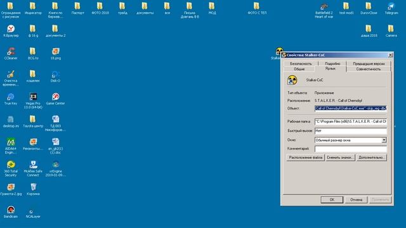Switch to the Общие tab
The width and height of the screenshot is (406, 228).
click(x=299, y=69)
